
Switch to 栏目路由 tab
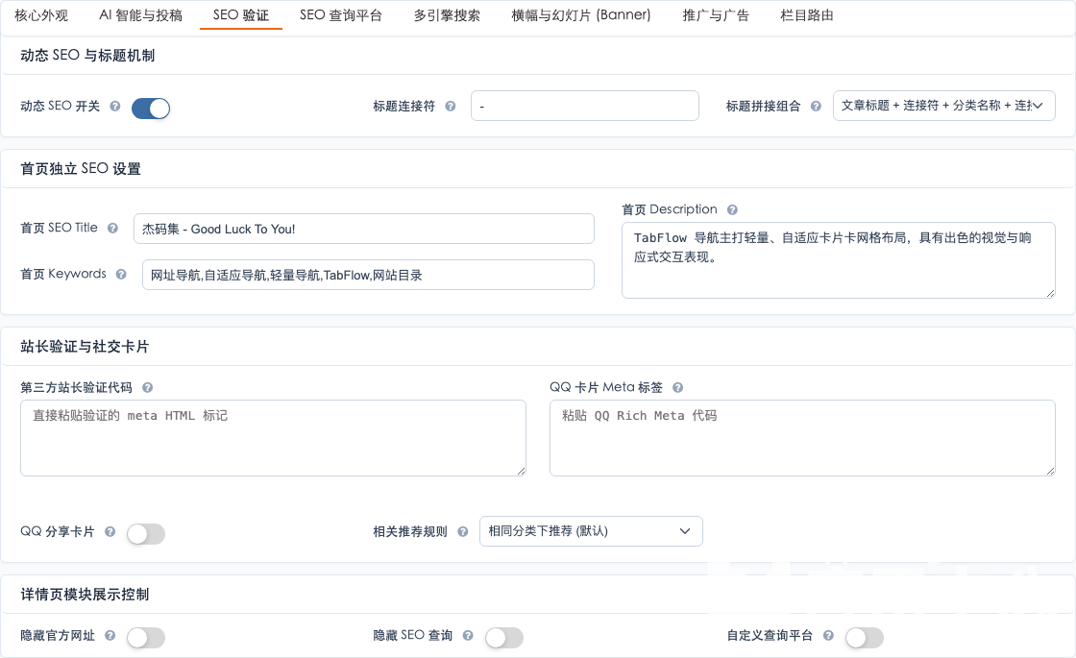806,15
